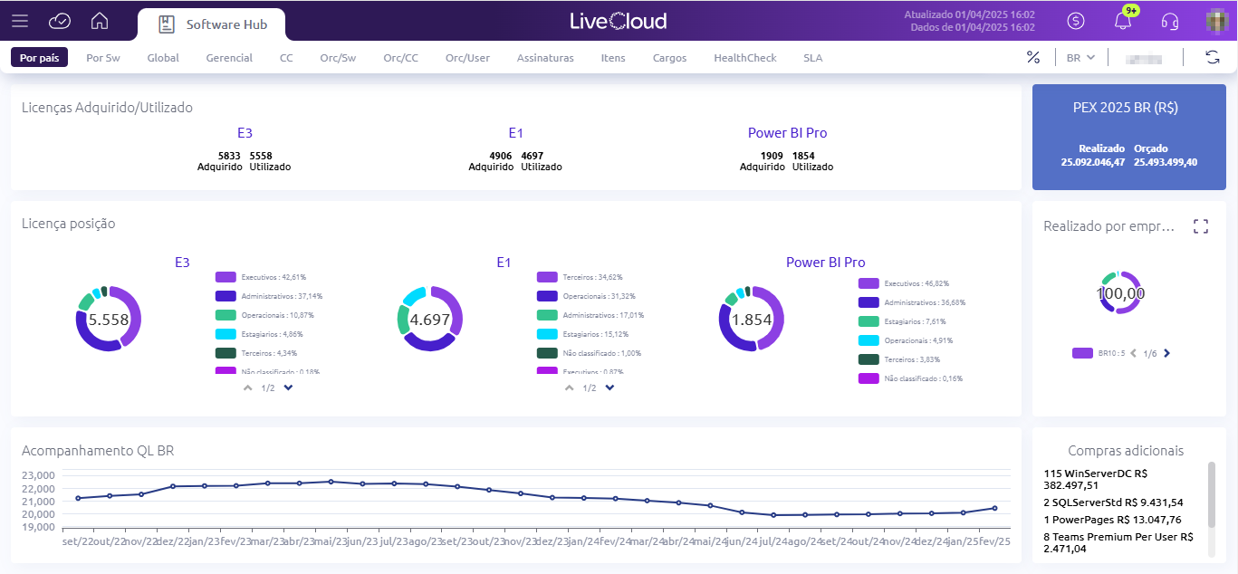This screenshot has width=1238, height=574.
Task: Open the Gerencial tab
Action: point(229,57)
